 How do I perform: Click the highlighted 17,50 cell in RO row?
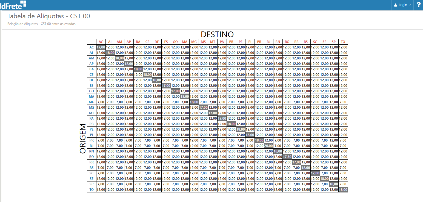(287, 157)
